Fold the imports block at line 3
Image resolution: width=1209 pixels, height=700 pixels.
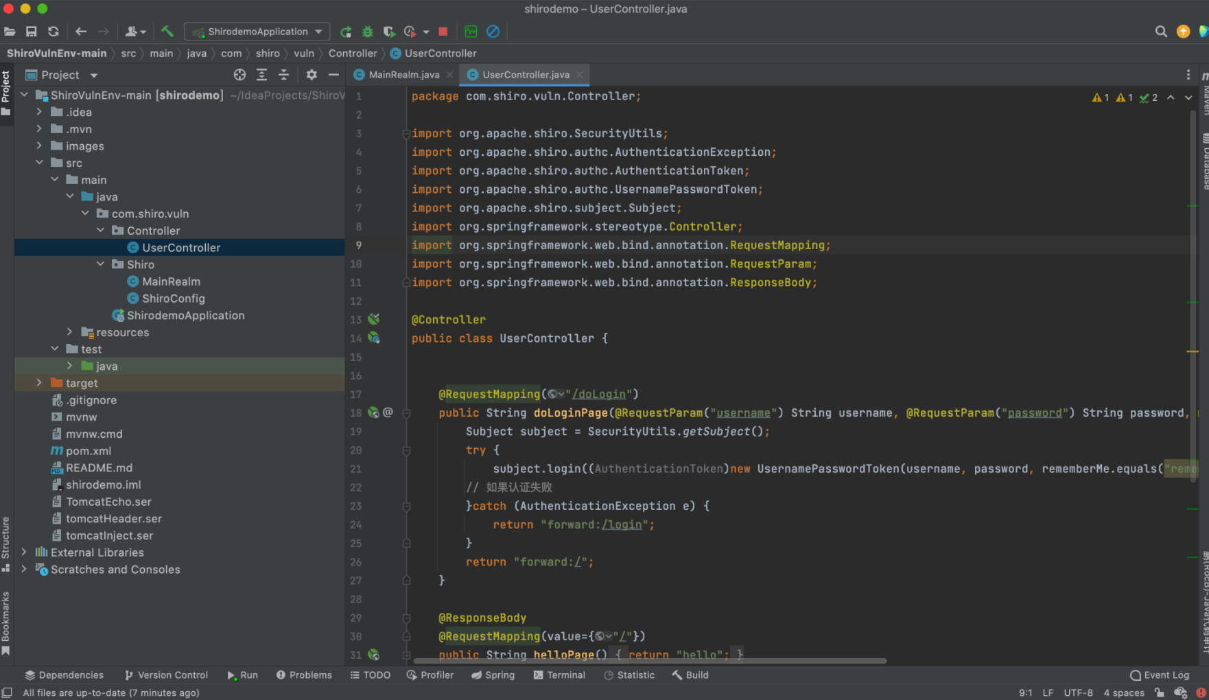click(x=406, y=134)
